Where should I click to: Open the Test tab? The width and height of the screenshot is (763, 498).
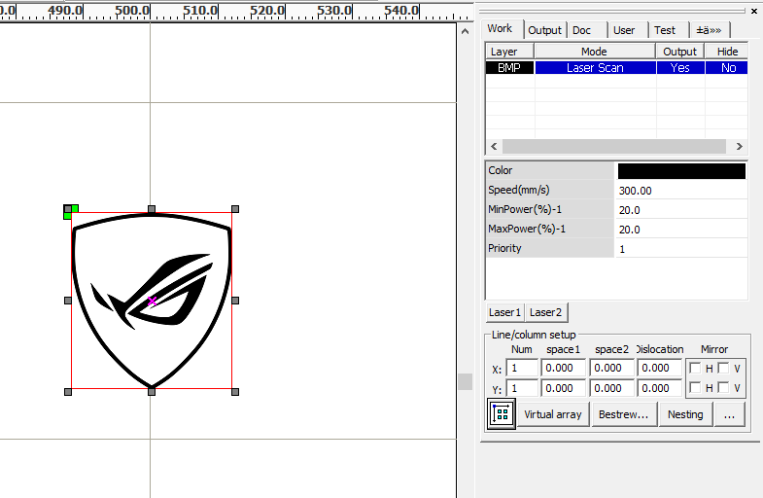(665, 30)
